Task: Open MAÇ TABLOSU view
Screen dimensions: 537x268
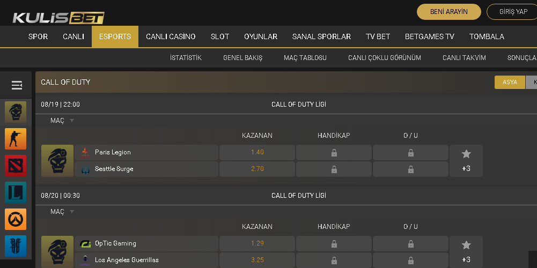Action: pyautogui.click(x=305, y=58)
